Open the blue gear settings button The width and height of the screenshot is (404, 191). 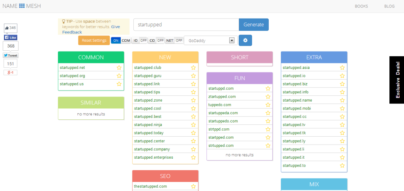pos(245,40)
